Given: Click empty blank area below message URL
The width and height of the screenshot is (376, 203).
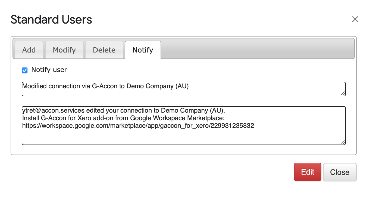Looking at the screenshot, I should coord(163,137).
